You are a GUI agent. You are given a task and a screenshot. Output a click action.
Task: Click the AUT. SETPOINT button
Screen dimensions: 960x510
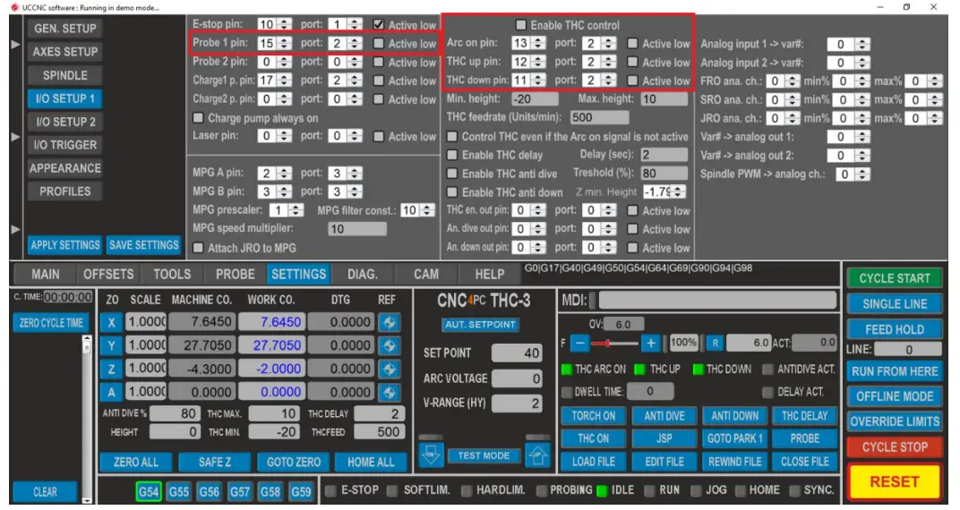480,324
